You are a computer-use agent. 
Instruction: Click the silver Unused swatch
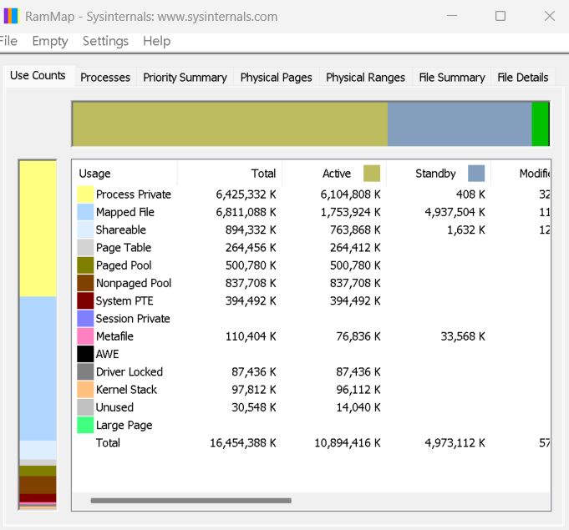point(85,407)
